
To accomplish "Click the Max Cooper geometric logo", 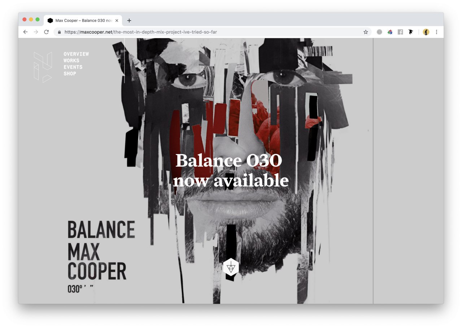I will coord(43,67).
